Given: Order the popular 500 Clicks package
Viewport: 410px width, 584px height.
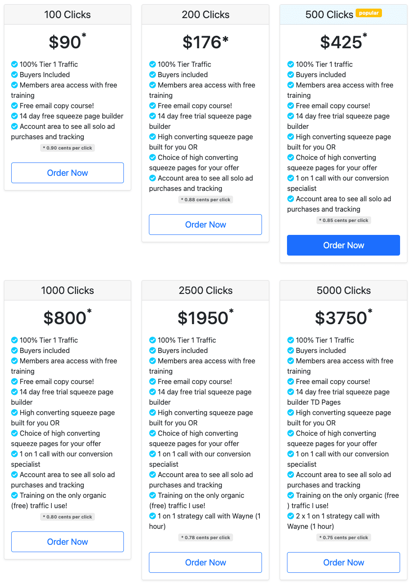Looking at the screenshot, I should tap(344, 245).
